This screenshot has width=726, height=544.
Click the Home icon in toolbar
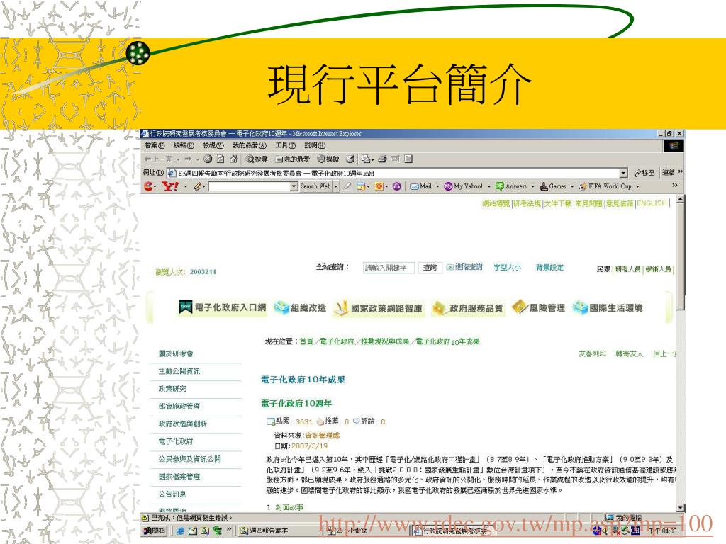234,159
